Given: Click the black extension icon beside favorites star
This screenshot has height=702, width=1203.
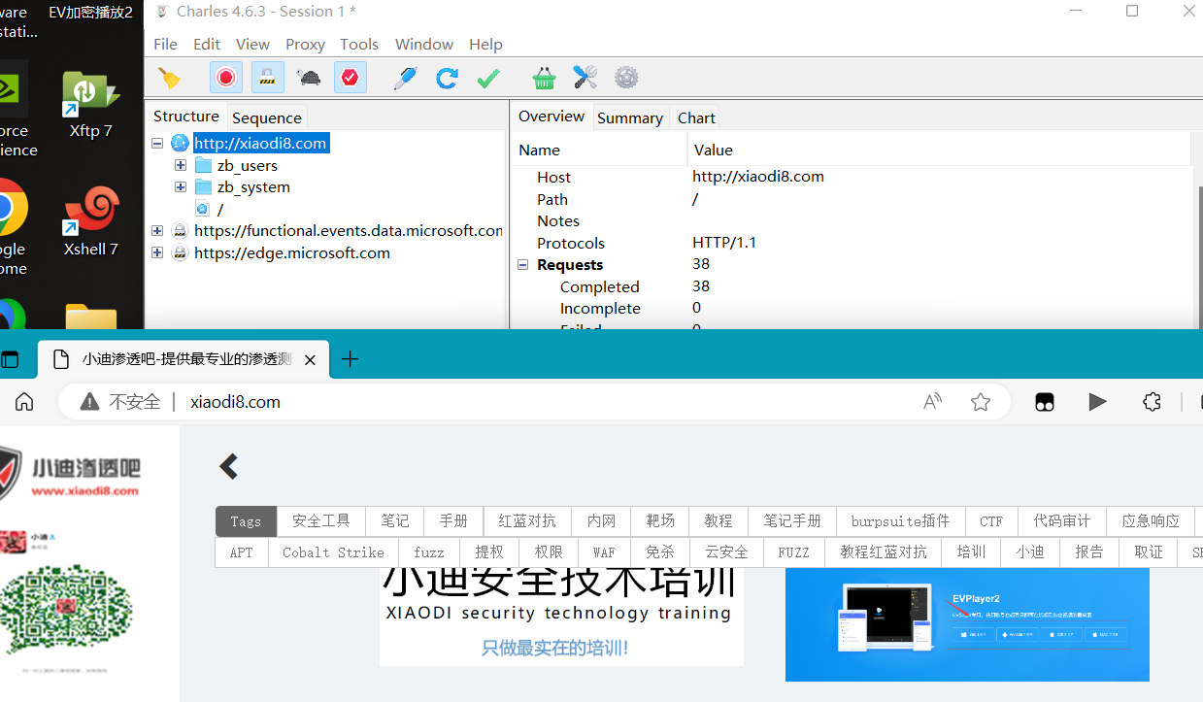Looking at the screenshot, I should tap(1045, 402).
